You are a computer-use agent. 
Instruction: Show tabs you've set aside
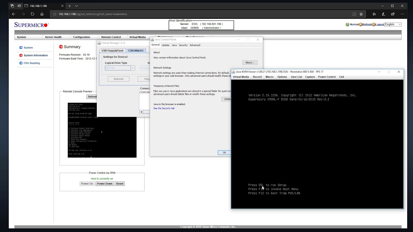[12, 6]
